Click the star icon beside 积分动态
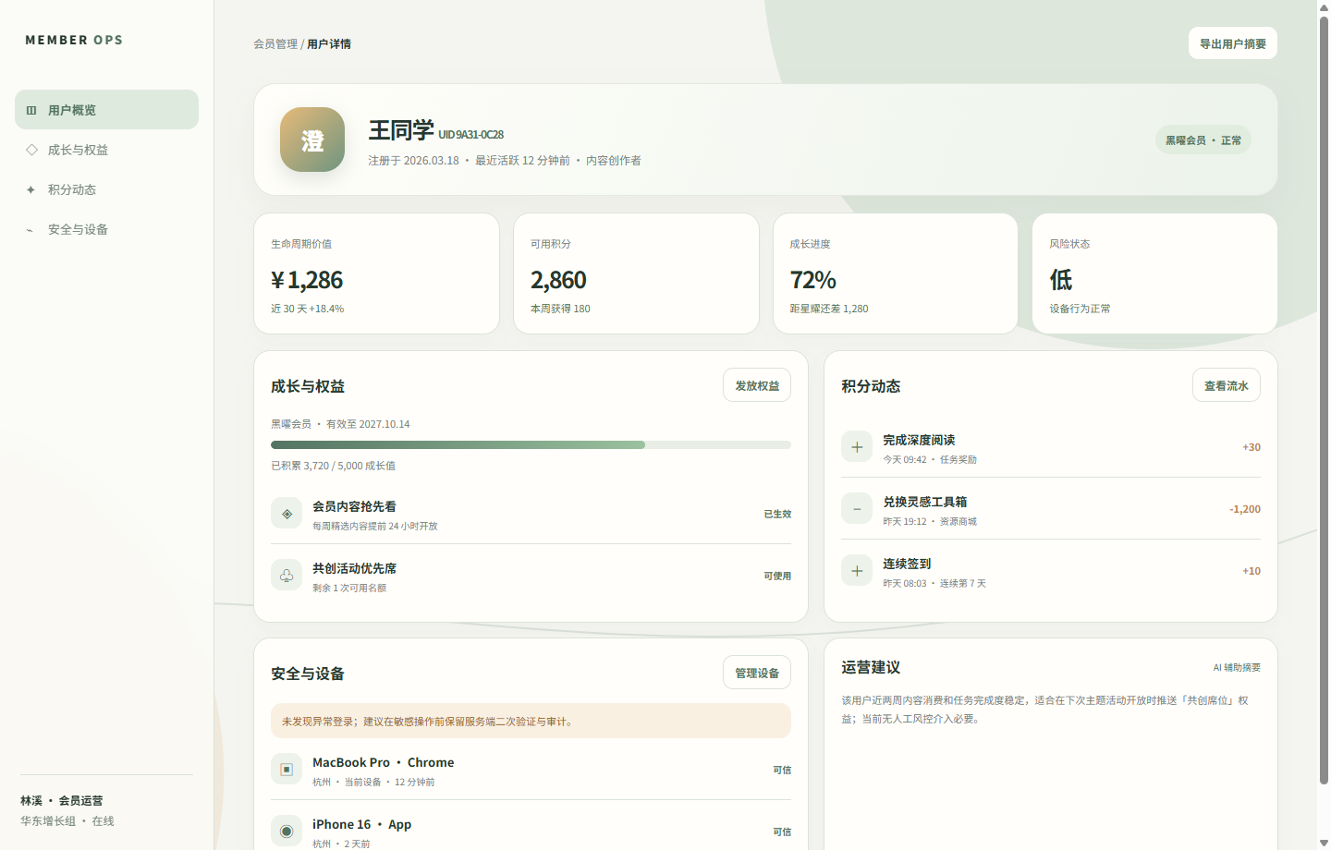 [x=31, y=189]
